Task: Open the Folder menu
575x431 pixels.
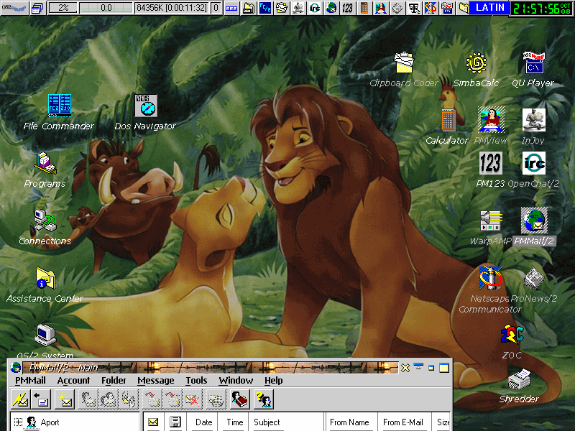Action: pyautogui.click(x=114, y=381)
